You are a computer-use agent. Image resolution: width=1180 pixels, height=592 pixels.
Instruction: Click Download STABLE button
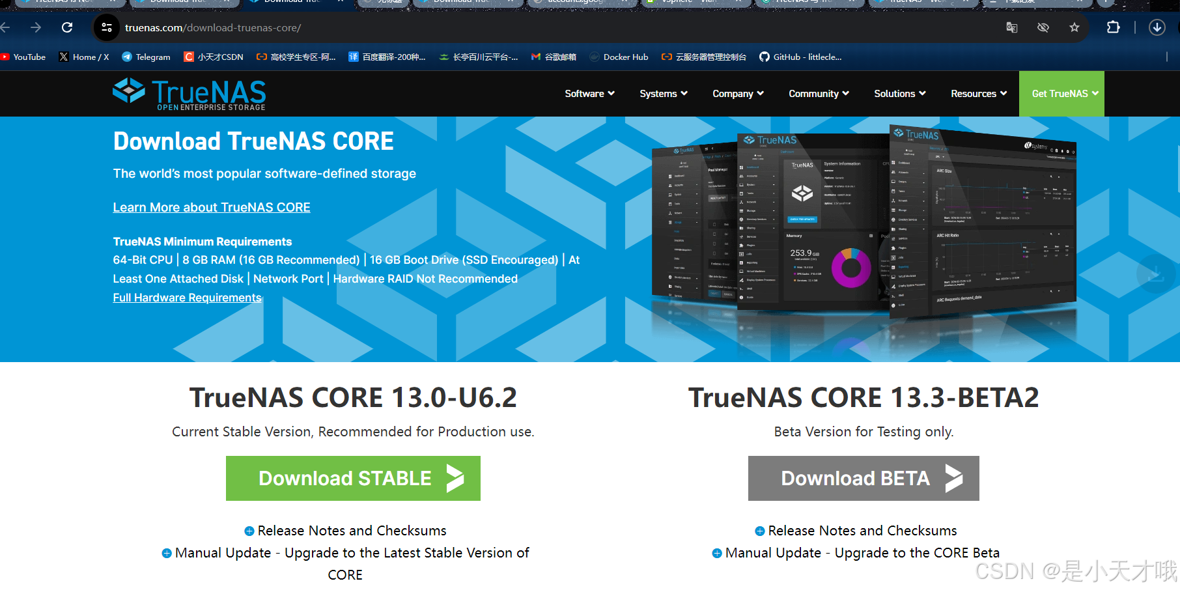(353, 478)
